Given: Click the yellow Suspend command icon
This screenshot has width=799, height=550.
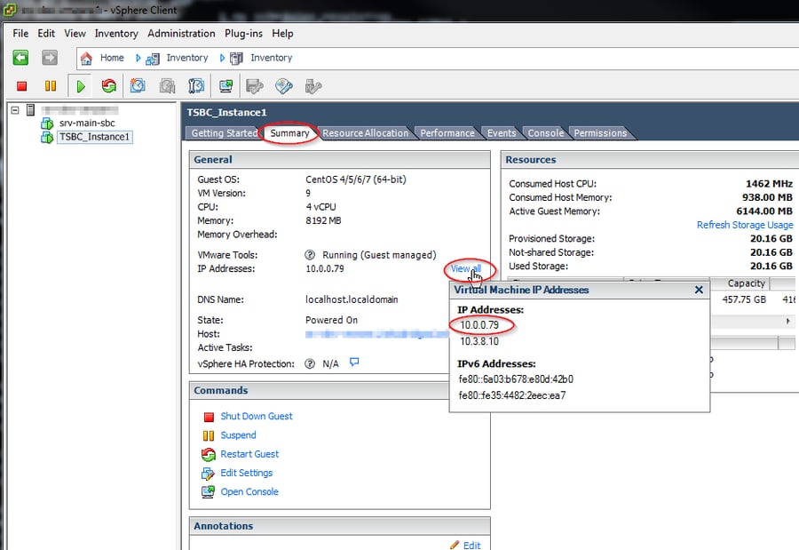Looking at the screenshot, I should (209, 435).
